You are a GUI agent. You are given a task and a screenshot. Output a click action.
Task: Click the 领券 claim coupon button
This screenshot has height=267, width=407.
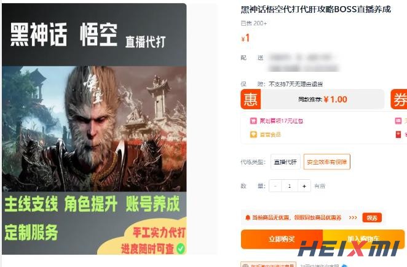[372, 218]
